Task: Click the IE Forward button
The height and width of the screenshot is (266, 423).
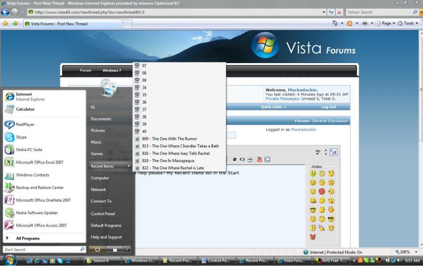Action: [15, 12]
